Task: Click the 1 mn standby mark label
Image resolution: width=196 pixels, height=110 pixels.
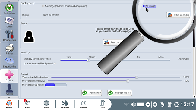Action: pos(69,57)
